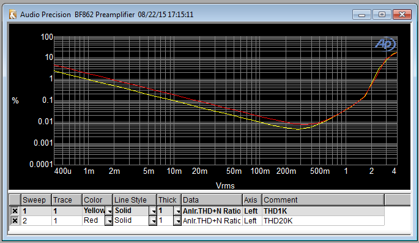
Task: Select the THD1K comment cell
Action: [x=323, y=211]
